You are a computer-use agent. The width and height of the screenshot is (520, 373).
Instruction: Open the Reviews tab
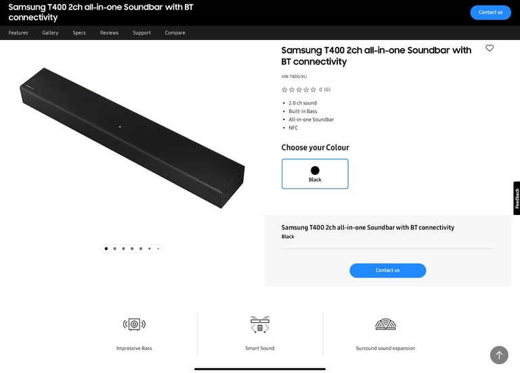[x=109, y=33]
